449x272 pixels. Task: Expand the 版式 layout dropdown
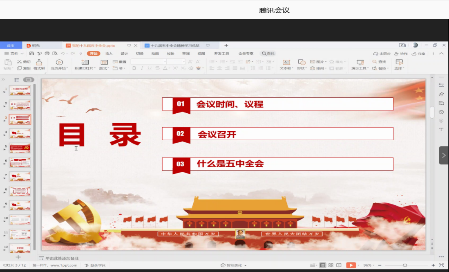(x=105, y=68)
